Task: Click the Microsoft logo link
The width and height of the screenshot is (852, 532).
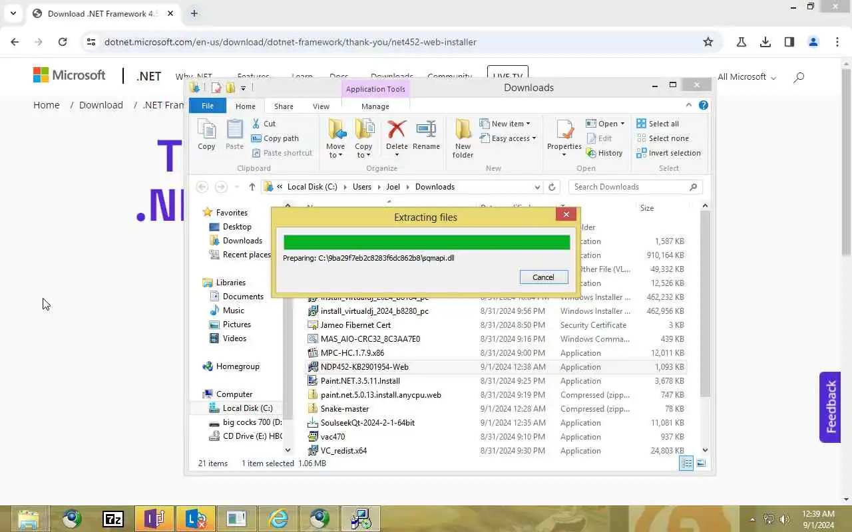Action: (69, 75)
